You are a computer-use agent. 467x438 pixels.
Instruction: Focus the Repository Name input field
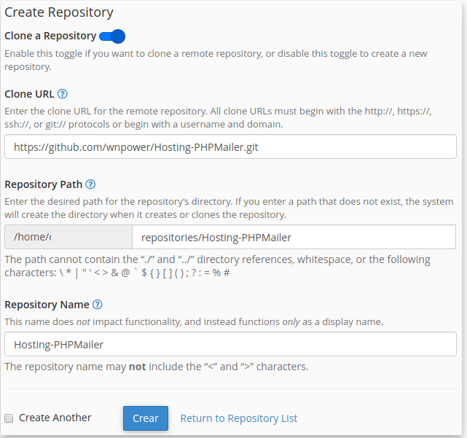coord(230,344)
